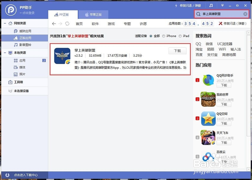Refresh the page with the reload icon

tap(67, 24)
